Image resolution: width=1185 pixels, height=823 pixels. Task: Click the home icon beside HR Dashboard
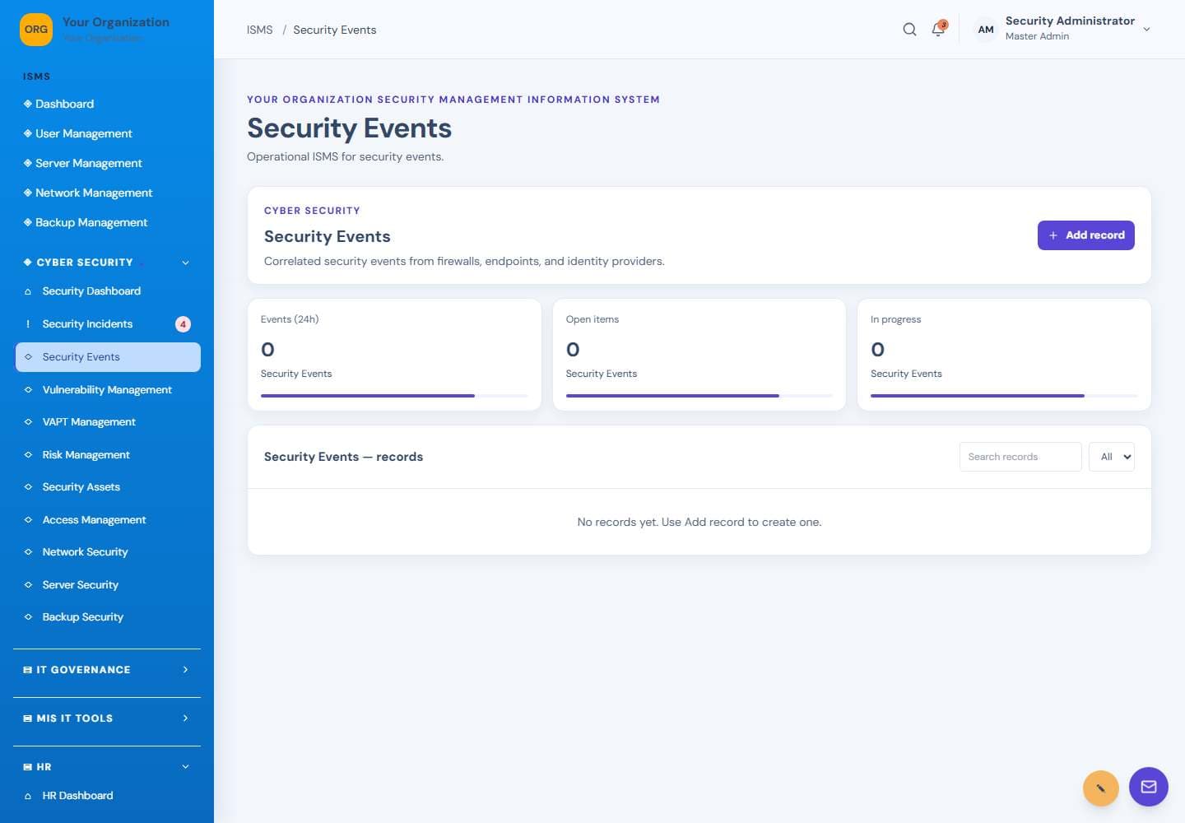coord(28,796)
